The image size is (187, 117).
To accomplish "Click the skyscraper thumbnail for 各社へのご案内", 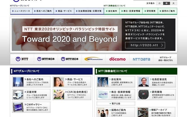I will pyautogui.click(x=18, y=82).
